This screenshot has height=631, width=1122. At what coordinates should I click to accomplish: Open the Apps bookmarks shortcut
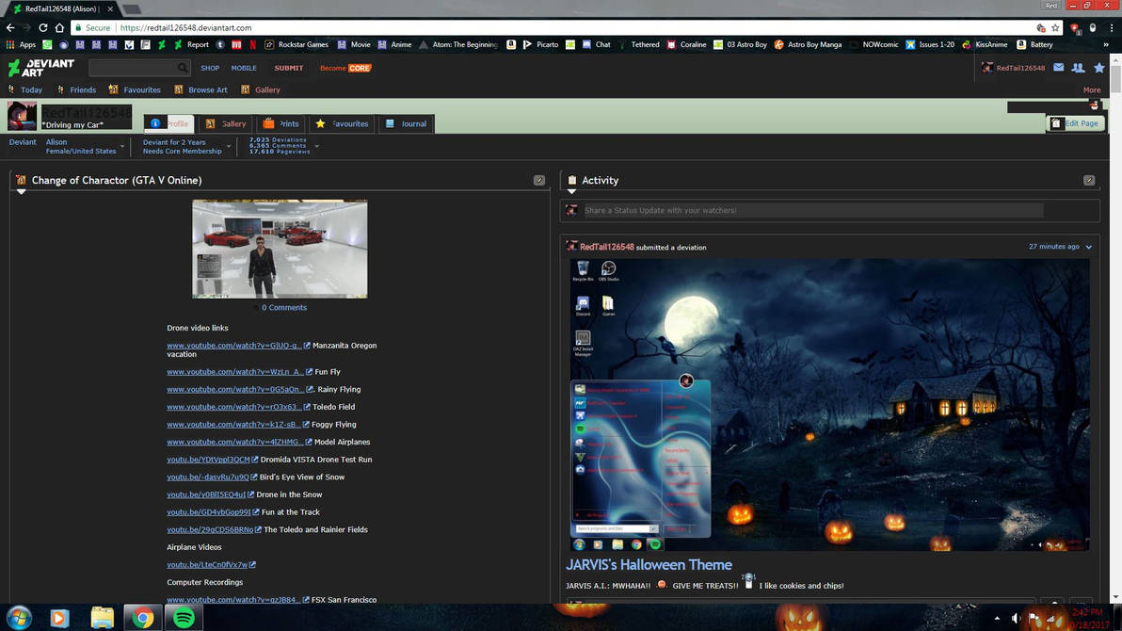[21, 44]
